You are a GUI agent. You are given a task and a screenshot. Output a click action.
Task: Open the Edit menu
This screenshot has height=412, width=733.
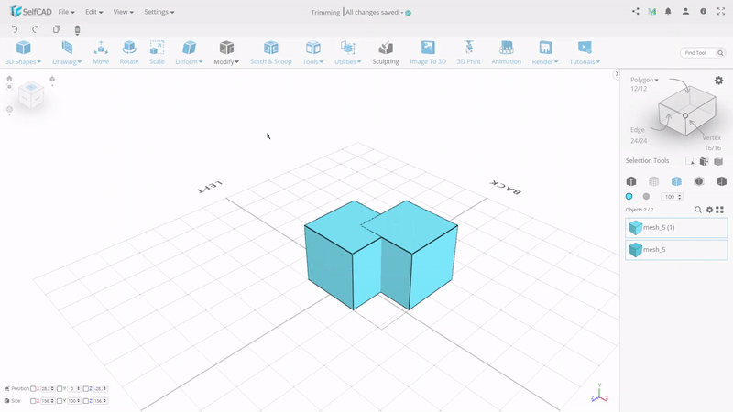[94, 12]
